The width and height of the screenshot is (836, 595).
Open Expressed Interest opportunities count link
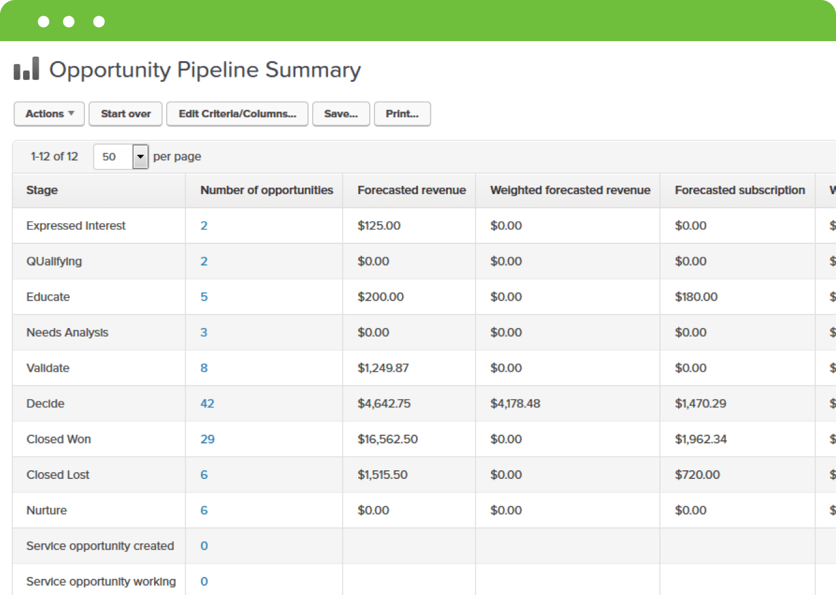click(204, 226)
